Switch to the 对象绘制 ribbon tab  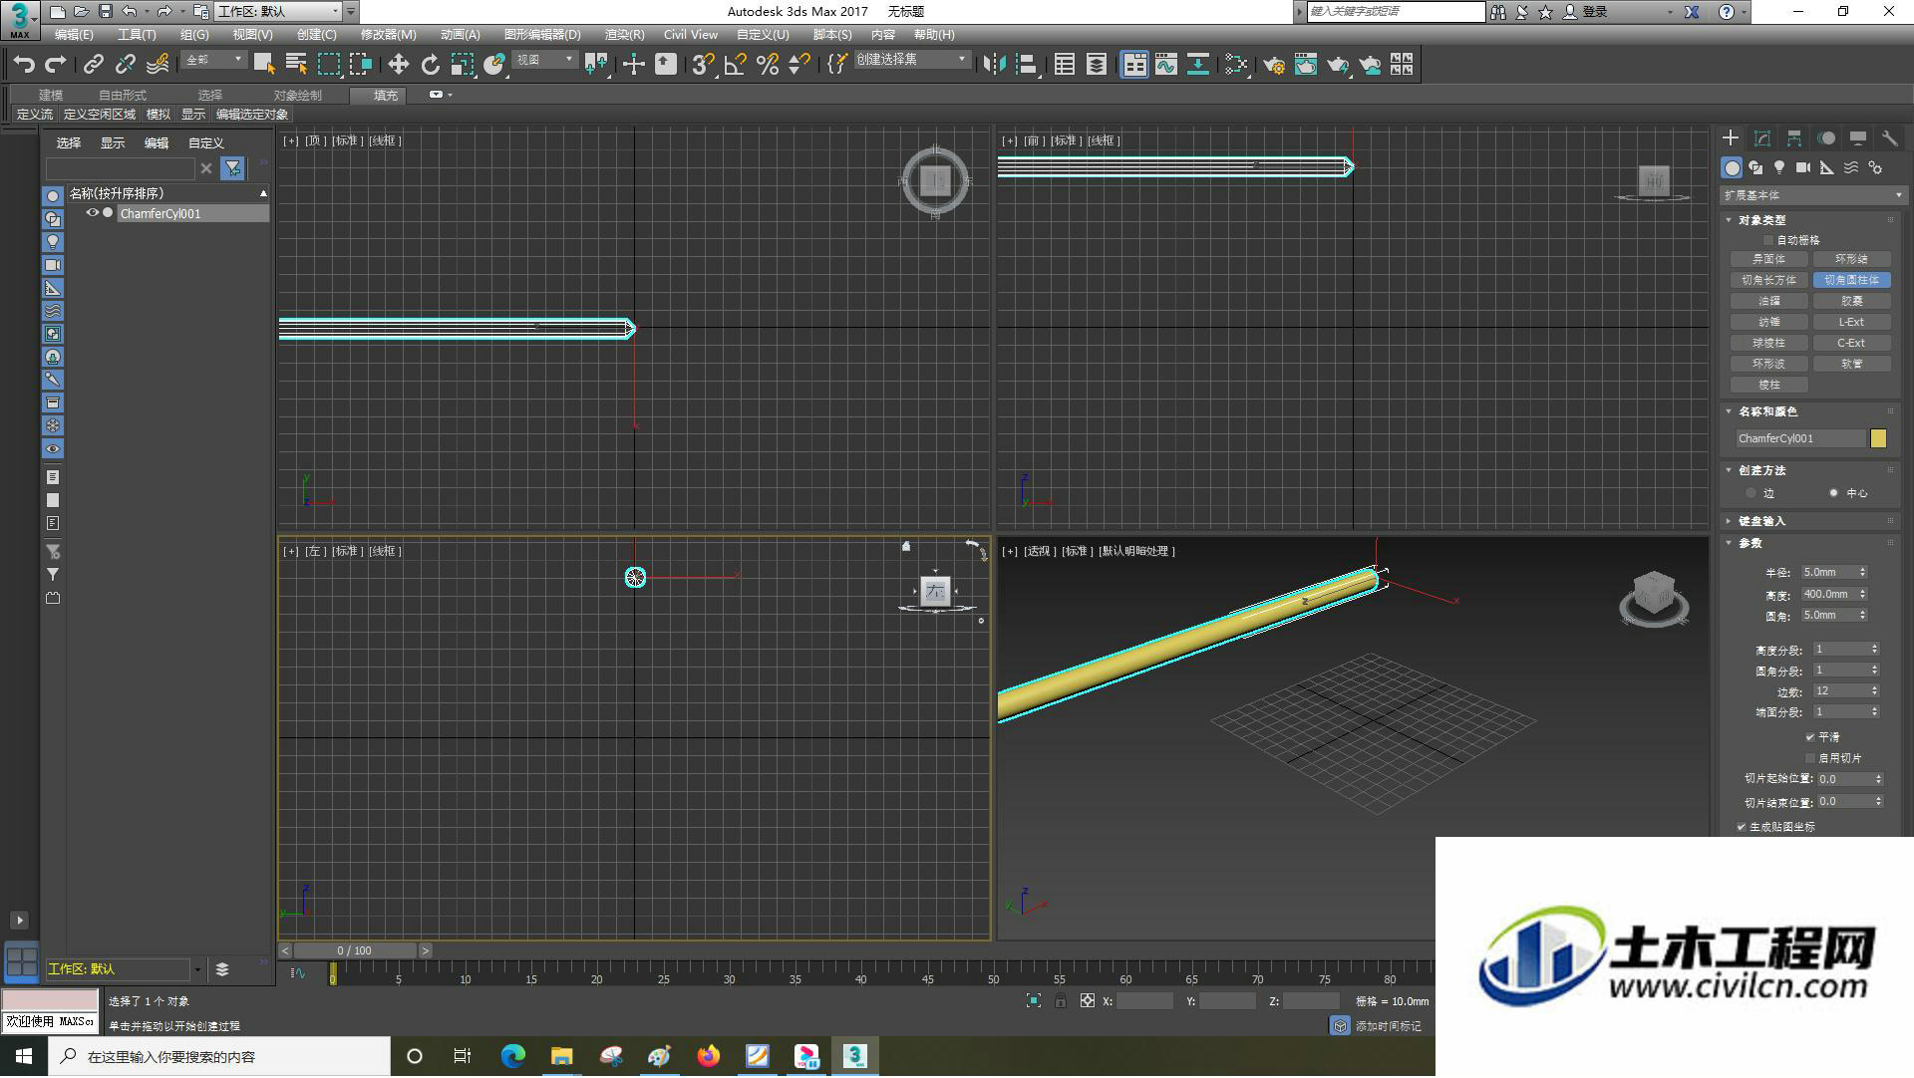pyautogui.click(x=298, y=96)
